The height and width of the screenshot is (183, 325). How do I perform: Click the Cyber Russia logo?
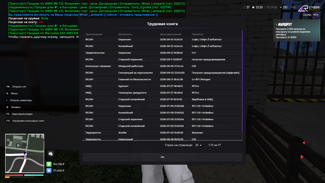click(309, 8)
